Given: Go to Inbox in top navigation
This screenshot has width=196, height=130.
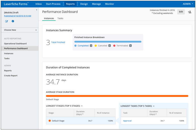Looking at the screenshot, I should [x=39, y=4].
